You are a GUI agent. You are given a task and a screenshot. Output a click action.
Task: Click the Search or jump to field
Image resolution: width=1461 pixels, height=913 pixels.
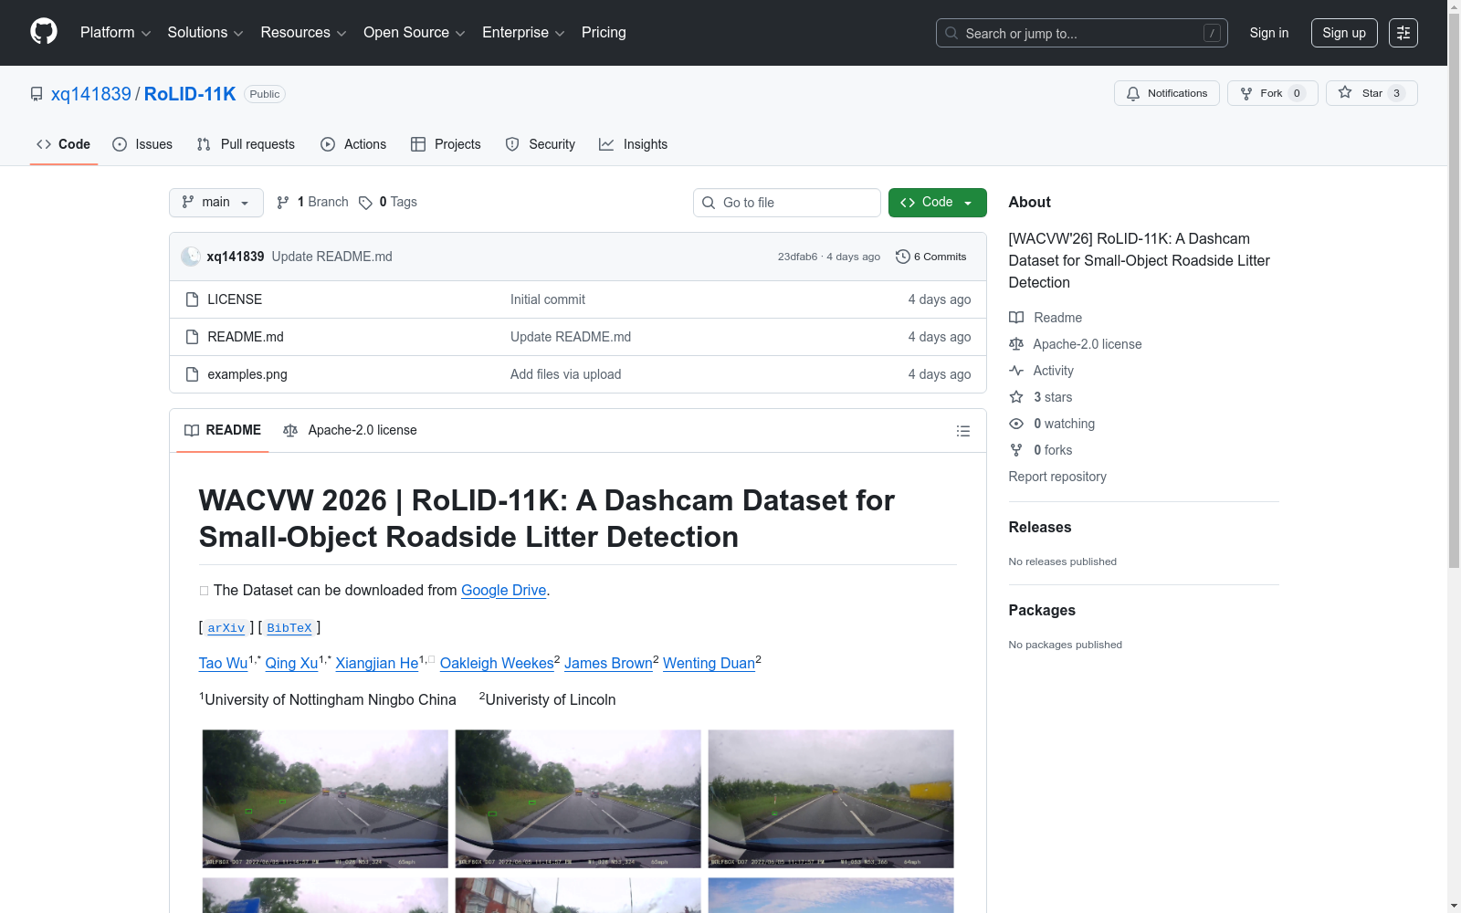point(1082,33)
